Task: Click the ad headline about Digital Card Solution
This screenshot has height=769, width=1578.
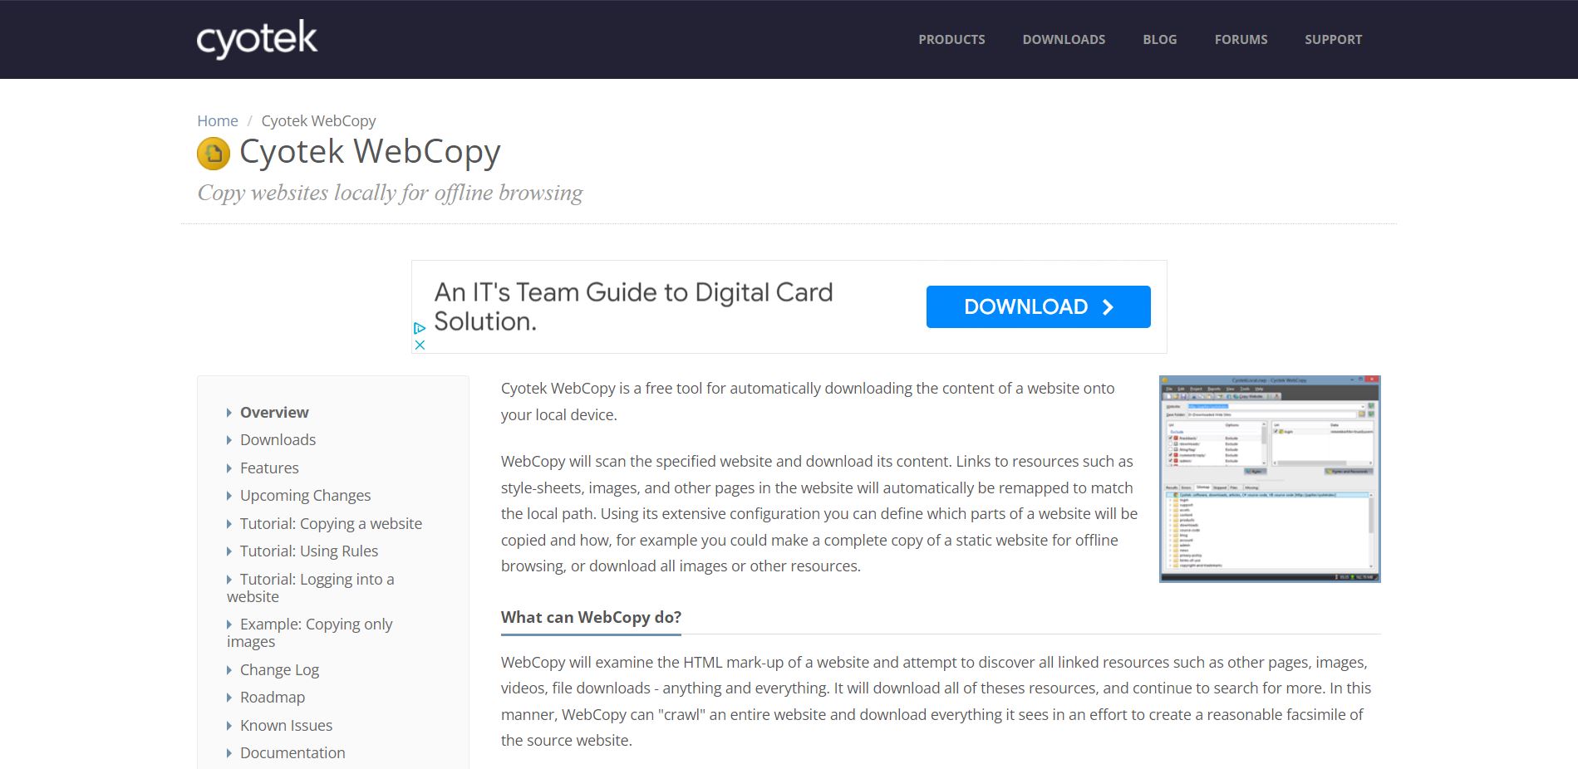Action: (x=633, y=306)
